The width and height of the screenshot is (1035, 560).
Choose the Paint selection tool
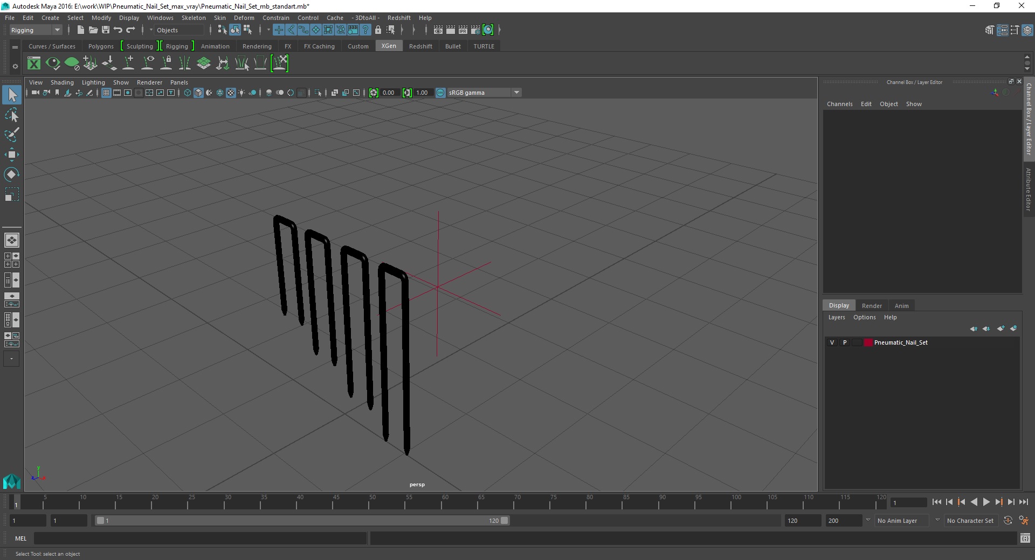tap(12, 135)
